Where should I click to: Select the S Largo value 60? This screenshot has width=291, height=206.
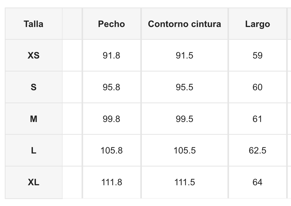click(257, 87)
